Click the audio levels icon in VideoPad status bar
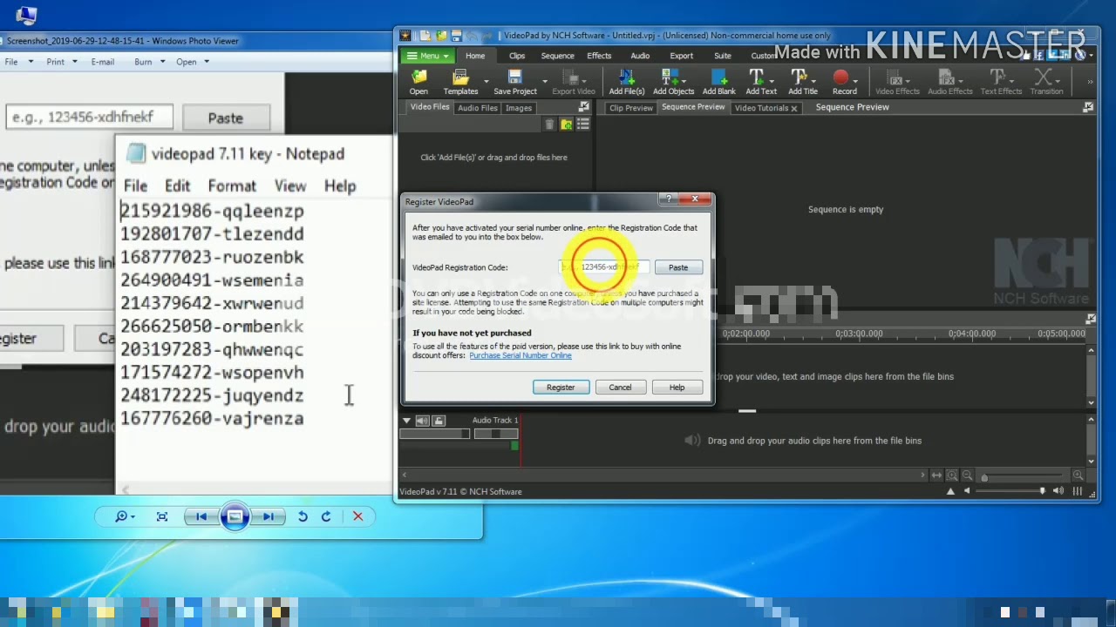 click(1078, 492)
